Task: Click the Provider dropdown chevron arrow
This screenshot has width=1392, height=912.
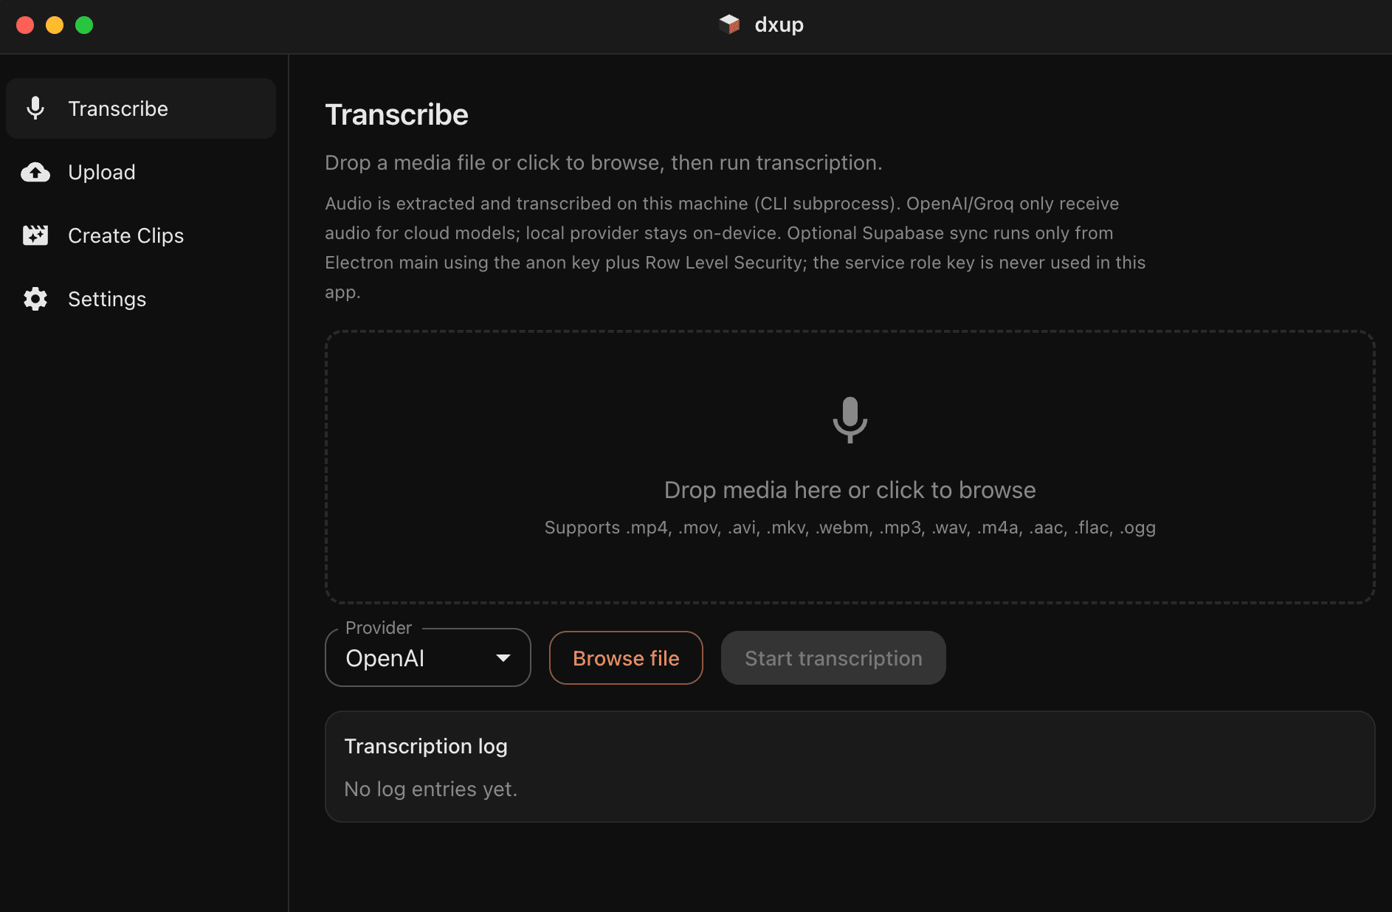Action: 504,657
